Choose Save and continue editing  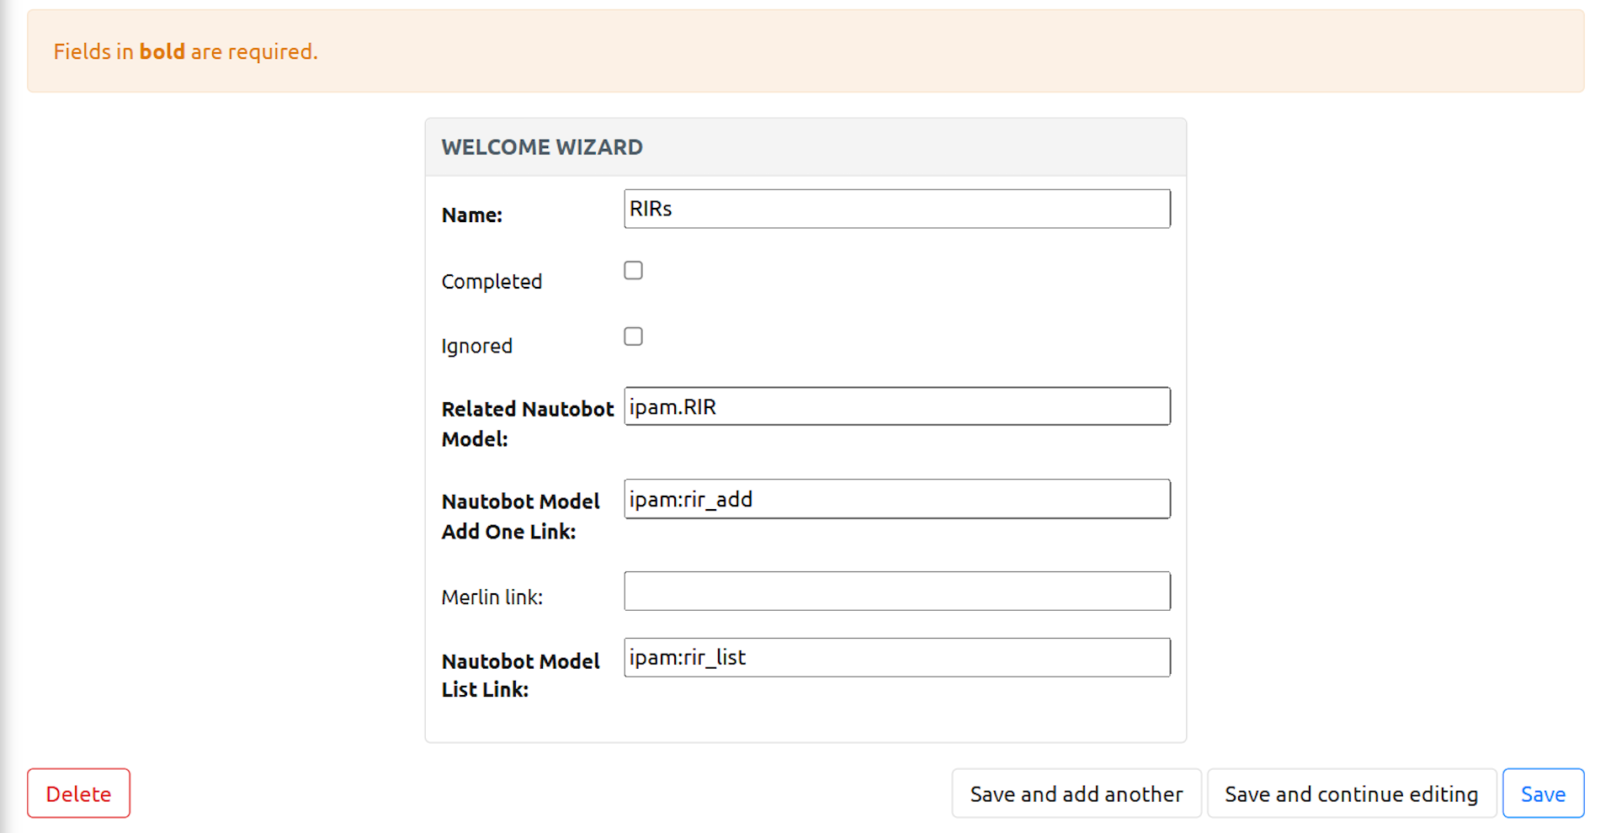tap(1351, 793)
